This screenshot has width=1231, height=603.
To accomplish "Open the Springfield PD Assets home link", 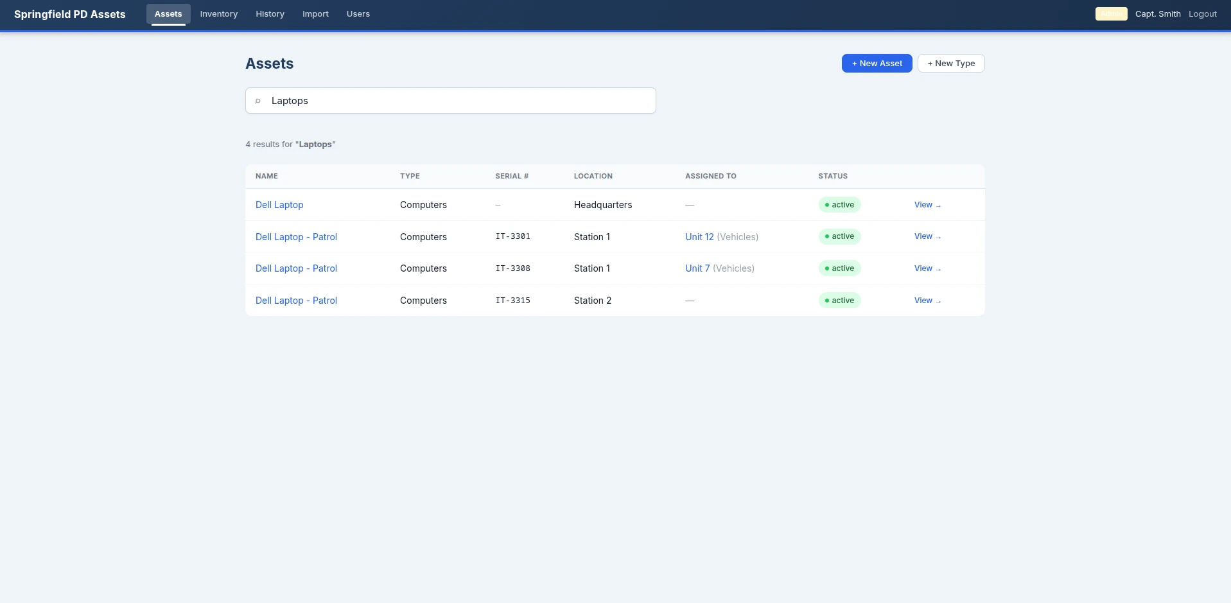I will (x=70, y=14).
